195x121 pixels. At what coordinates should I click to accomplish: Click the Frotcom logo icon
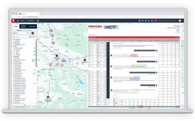click(13, 20)
